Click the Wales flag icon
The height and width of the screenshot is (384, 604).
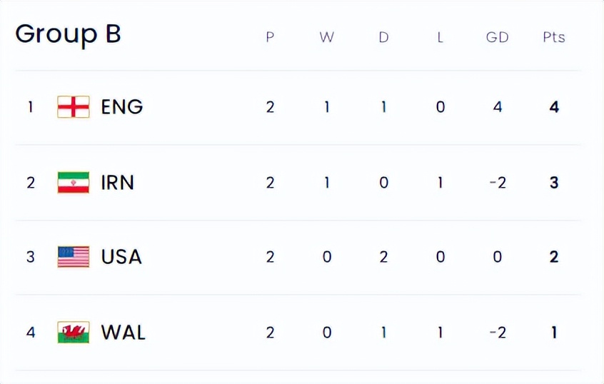[x=74, y=333]
